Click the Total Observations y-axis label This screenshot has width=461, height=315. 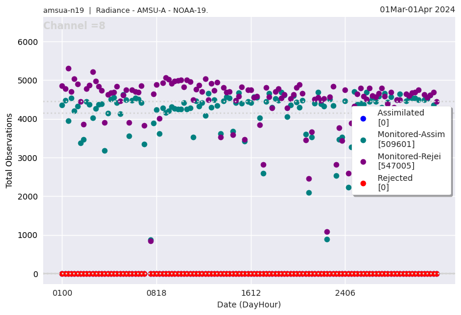point(9,150)
